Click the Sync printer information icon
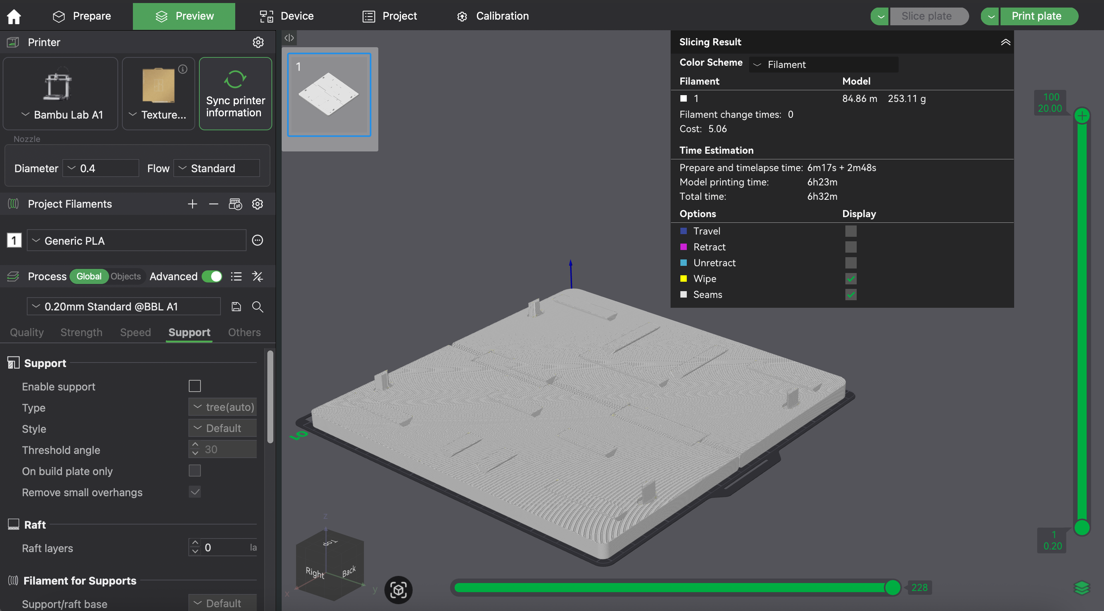 (x=235, y=79)
